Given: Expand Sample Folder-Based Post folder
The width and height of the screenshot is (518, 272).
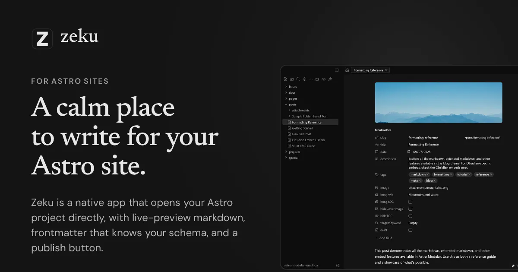Looking at the screenshot, I should point(289,116).
